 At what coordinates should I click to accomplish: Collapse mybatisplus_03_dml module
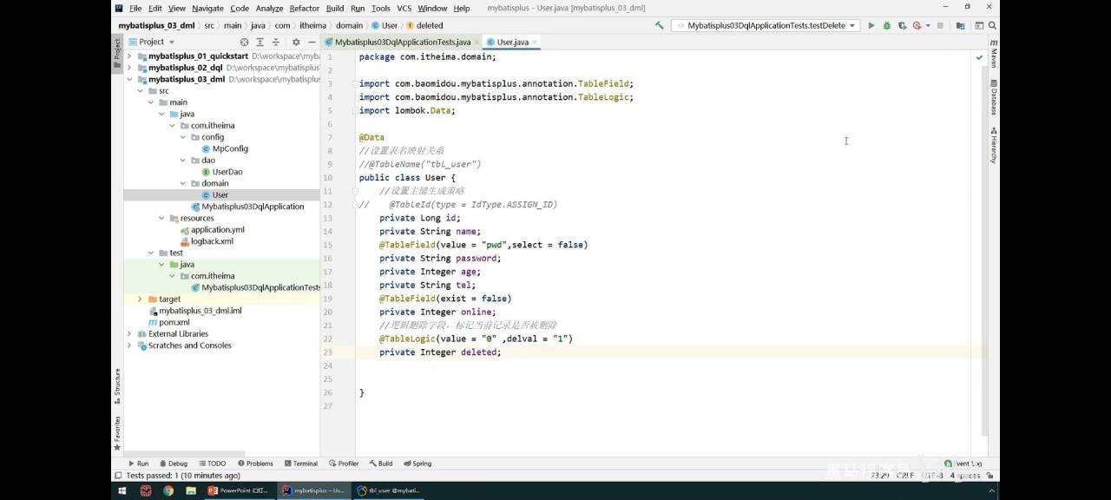(x=129, y=79)
